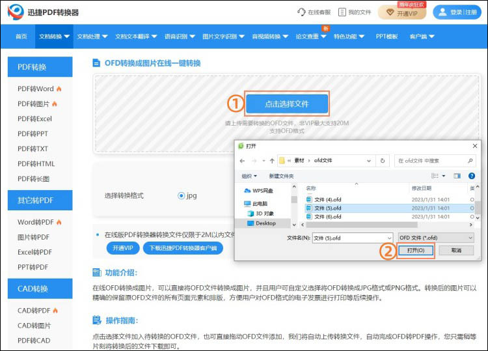488x351 pixels.
Task: Expand the 图片文字识别 menu
Action: [223, 36]
